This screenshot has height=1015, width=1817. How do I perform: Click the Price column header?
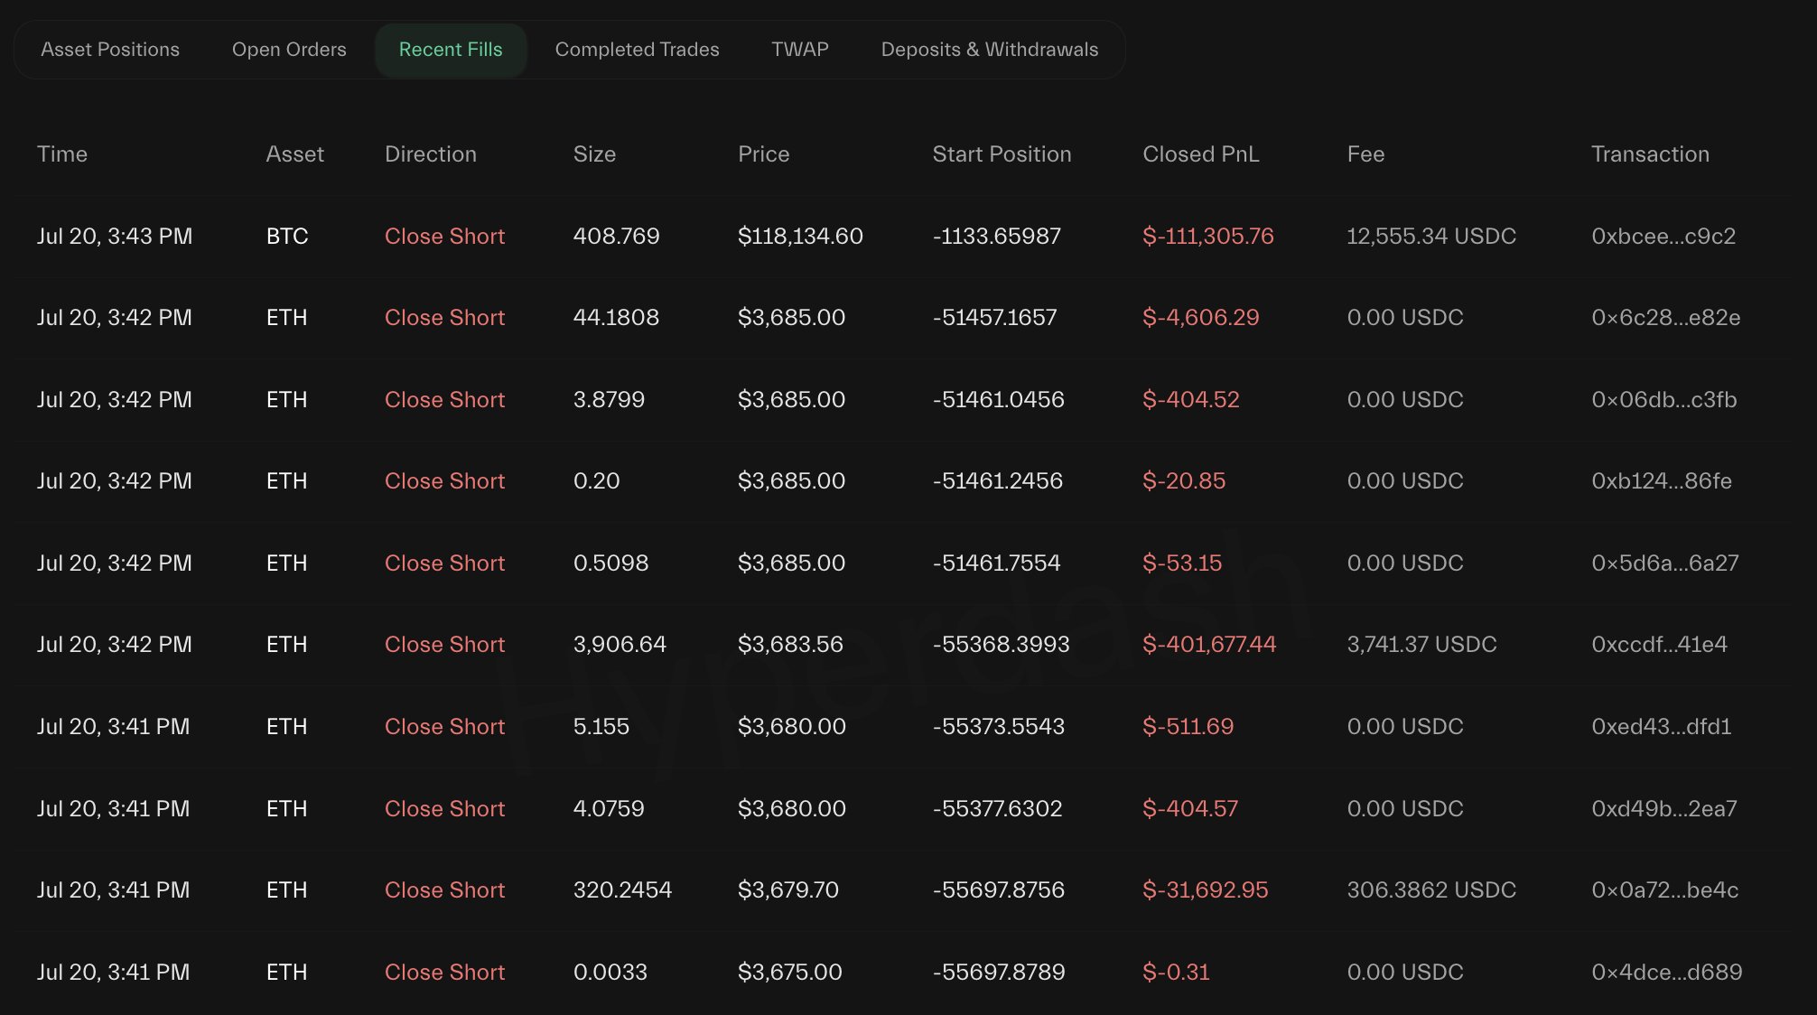tap(764, 154)
